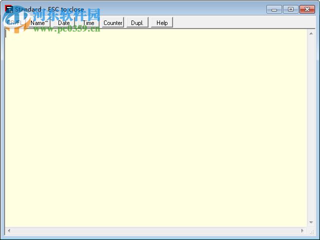Click the horizontal scrollbar right arrow

click(x=302, y=231)
